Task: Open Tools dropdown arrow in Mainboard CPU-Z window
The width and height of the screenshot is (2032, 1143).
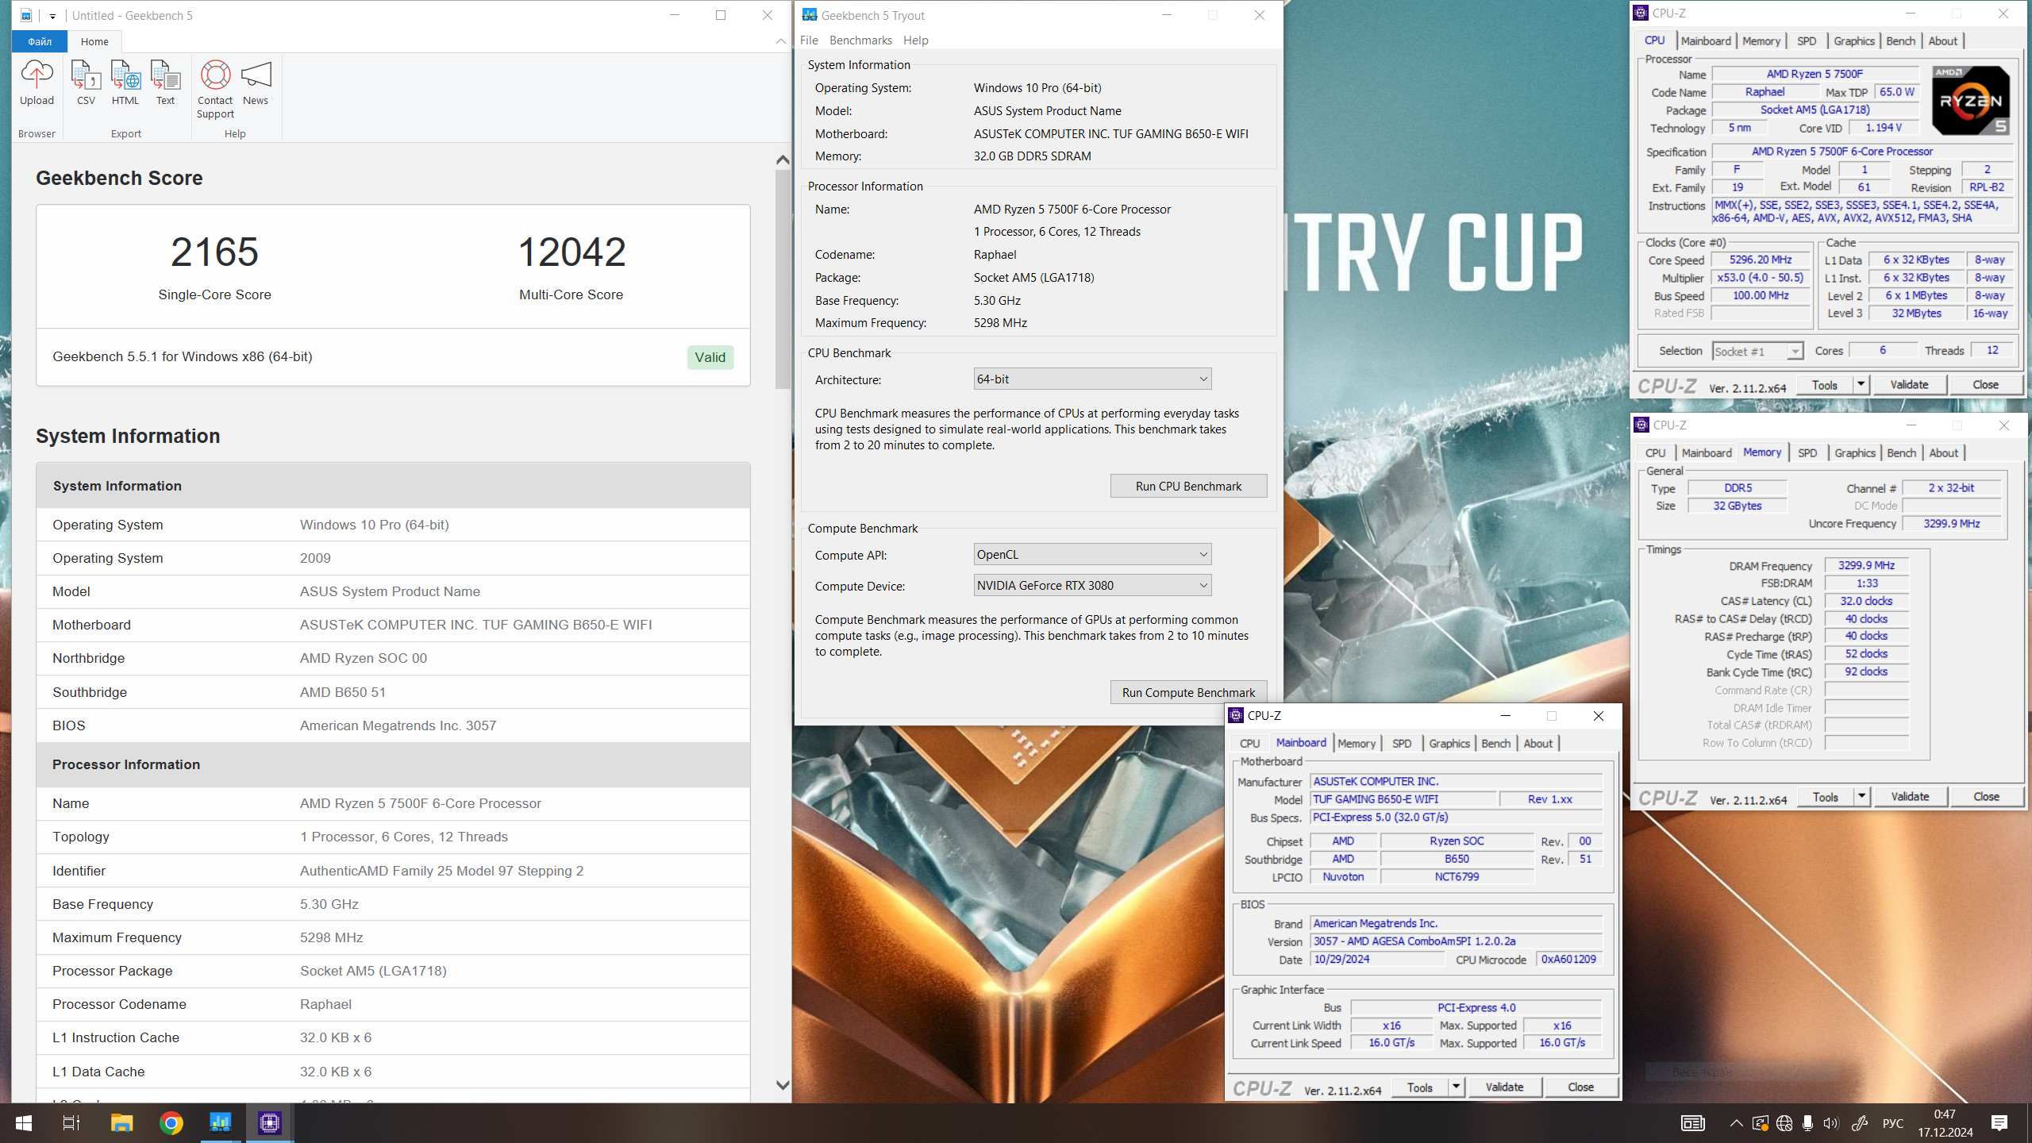Action: point(1457,1087)
